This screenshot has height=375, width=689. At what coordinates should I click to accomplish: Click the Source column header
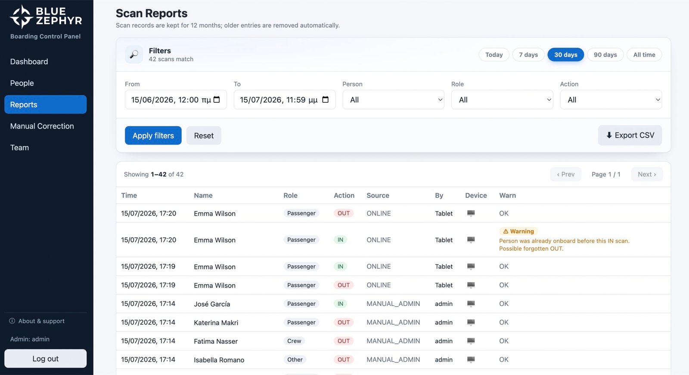point(378,195)
